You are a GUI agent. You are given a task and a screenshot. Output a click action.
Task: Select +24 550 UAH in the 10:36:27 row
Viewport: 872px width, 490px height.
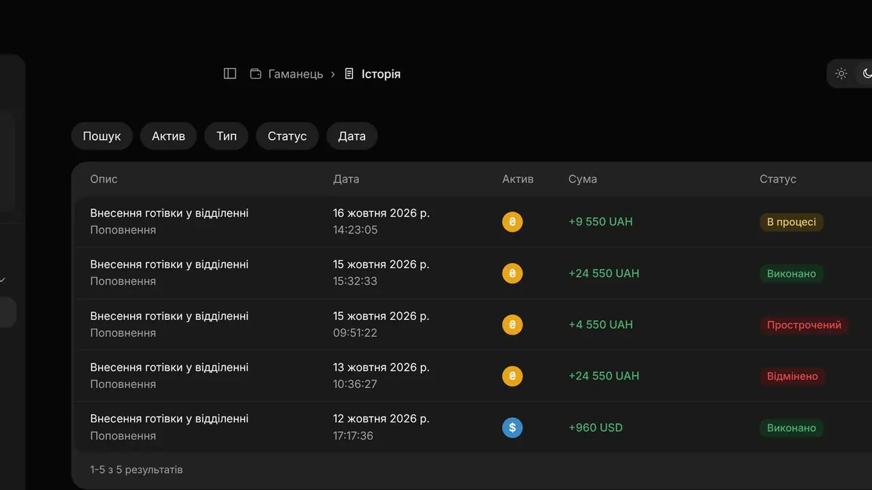click(x=604, y=376)
